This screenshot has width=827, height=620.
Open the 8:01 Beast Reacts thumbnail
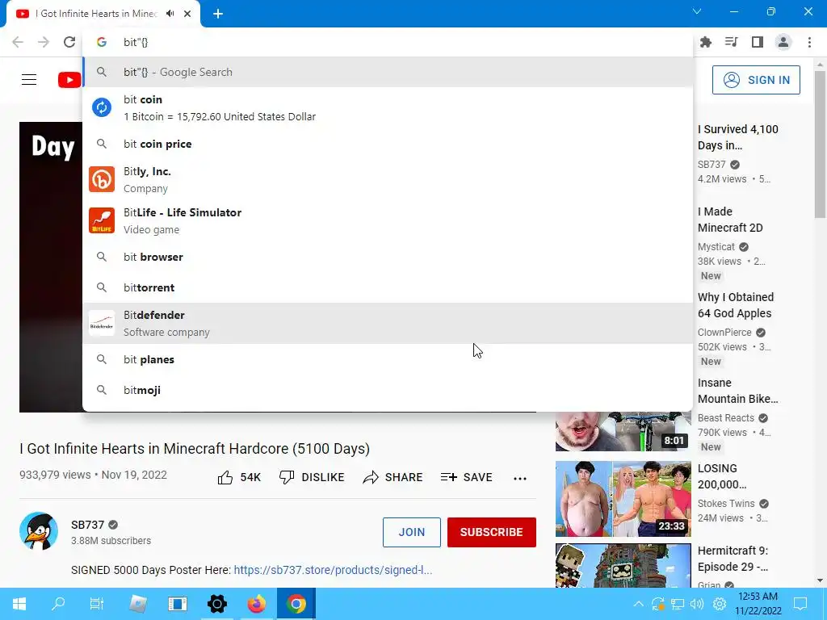click(623, 431)
